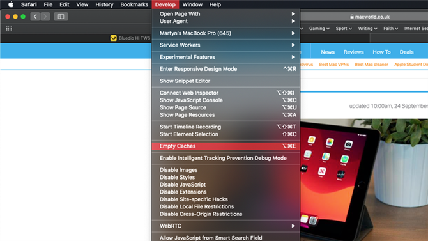Toggle Disable Cross-Origin Restrictions
Image resolution: width=428 pixels, height=241 pixels.
[226, 214]
